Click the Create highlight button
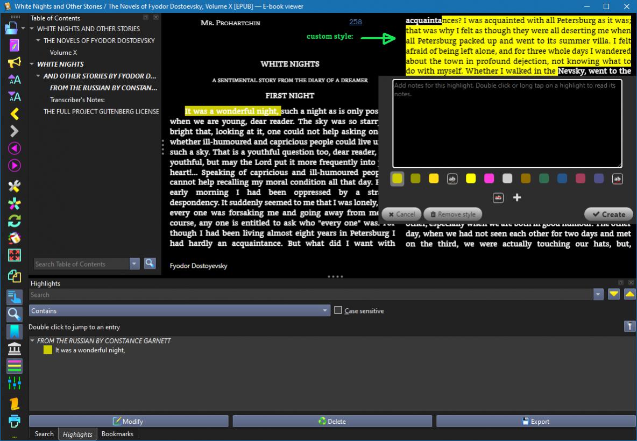 pos(608,214)
